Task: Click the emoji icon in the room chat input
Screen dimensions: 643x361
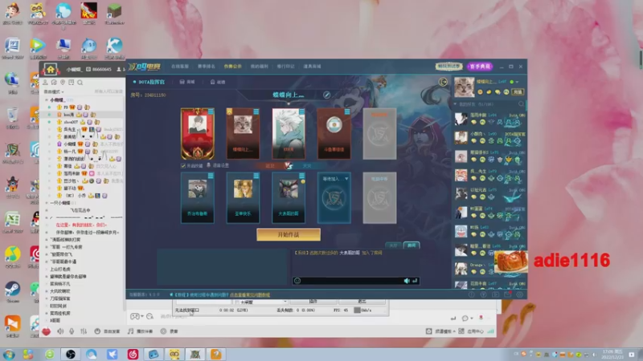Action: (297, 281)
